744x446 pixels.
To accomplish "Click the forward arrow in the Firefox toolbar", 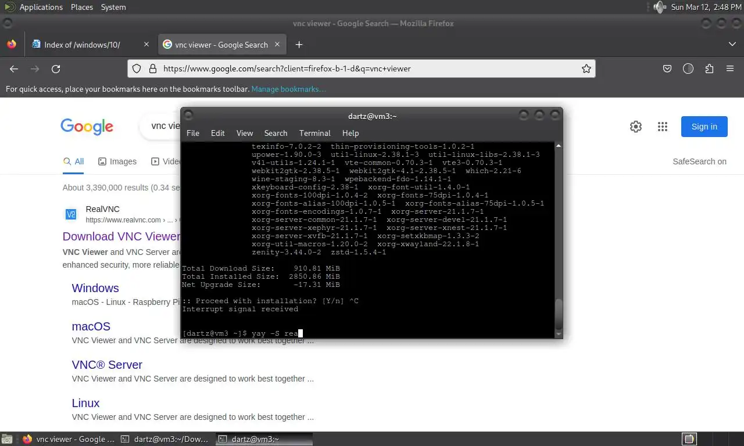I will pyautogui.click(x=35, y=69).
